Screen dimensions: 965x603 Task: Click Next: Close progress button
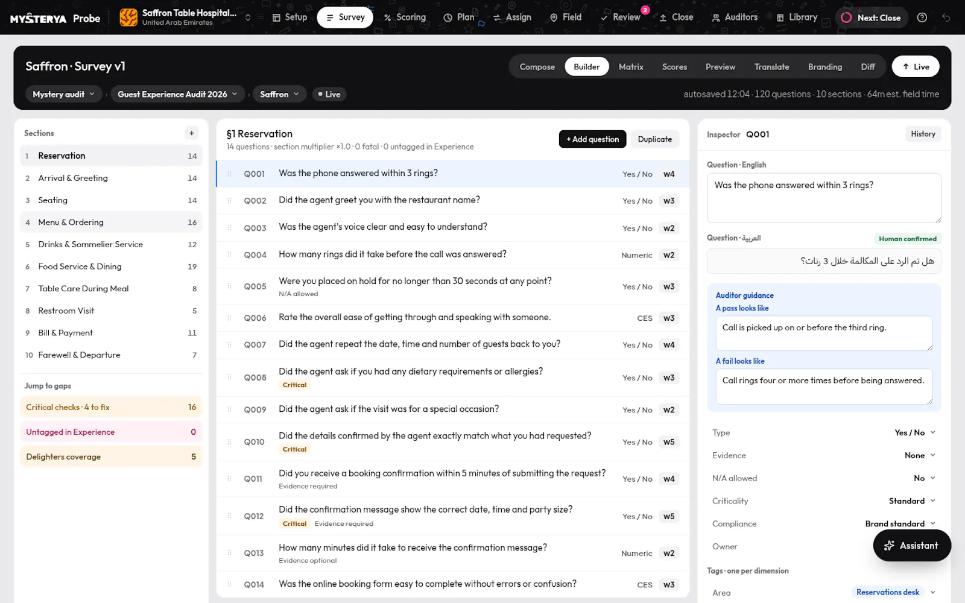click(x=870, y=17)
